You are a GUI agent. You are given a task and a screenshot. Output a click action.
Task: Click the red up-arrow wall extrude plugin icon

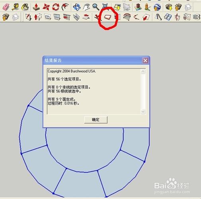38,17
